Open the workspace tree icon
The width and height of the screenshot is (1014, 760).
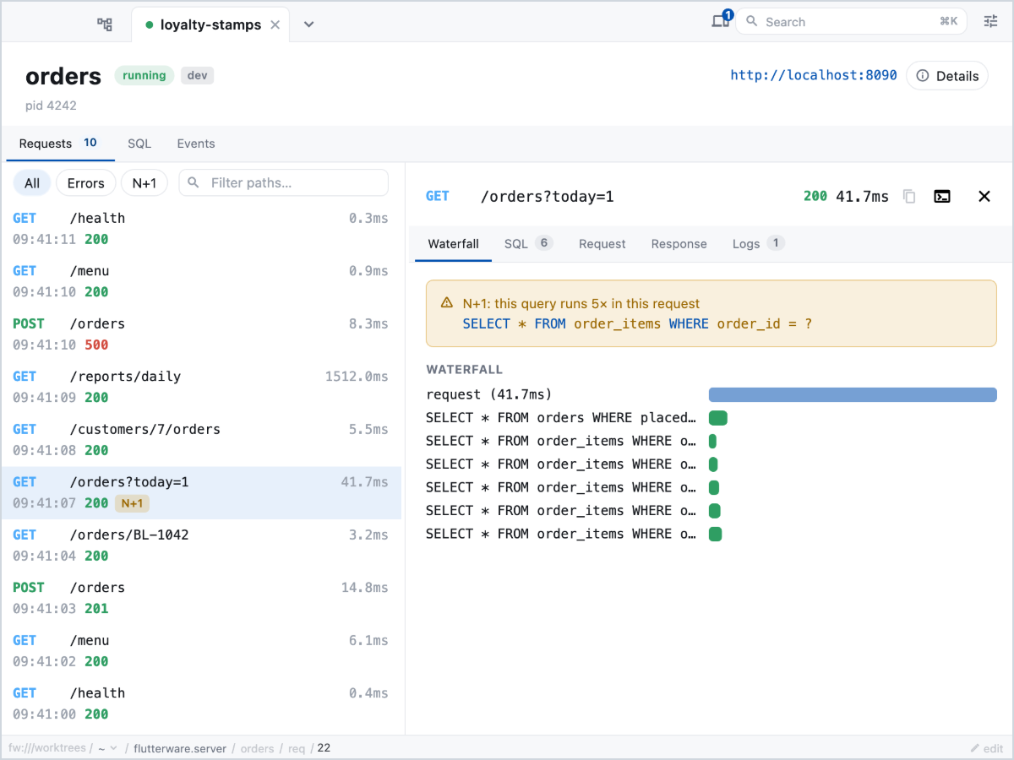coord(105,24)
